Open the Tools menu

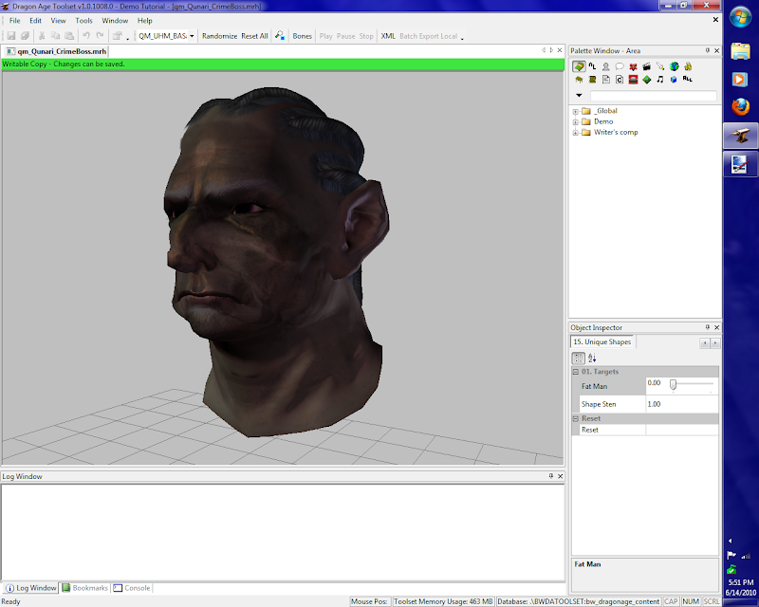[x=84, y=20]
